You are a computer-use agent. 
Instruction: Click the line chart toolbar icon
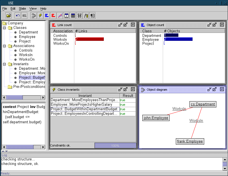pyautogui.click(x=60, y=16)
